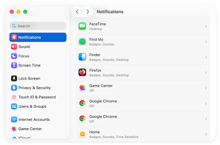Click the Touch ID fingerprint icon
This screenshot has height=145, width=220.
point(14,97)
